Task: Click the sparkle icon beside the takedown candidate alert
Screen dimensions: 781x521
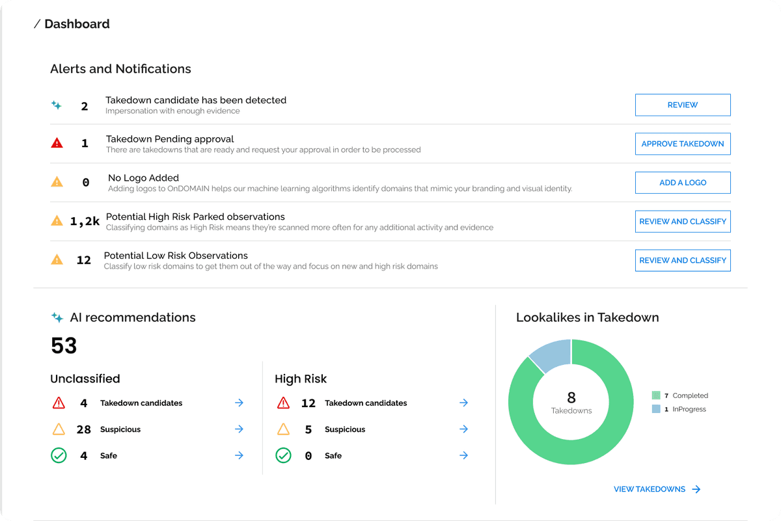Action: [56, 105]
